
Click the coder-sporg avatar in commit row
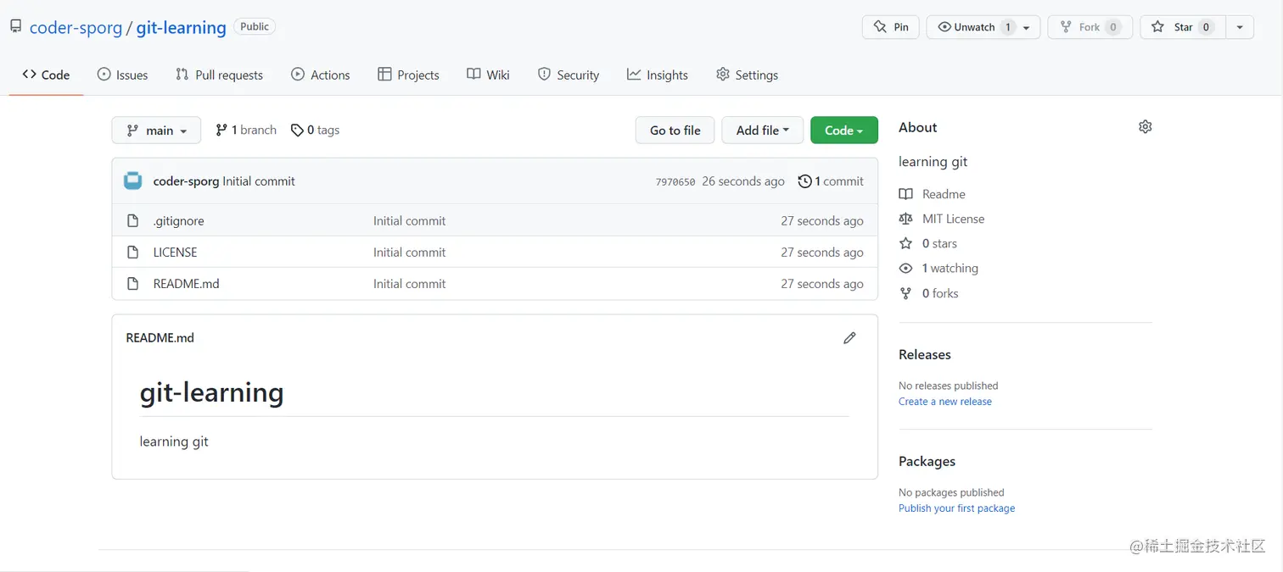click(133, 180)
